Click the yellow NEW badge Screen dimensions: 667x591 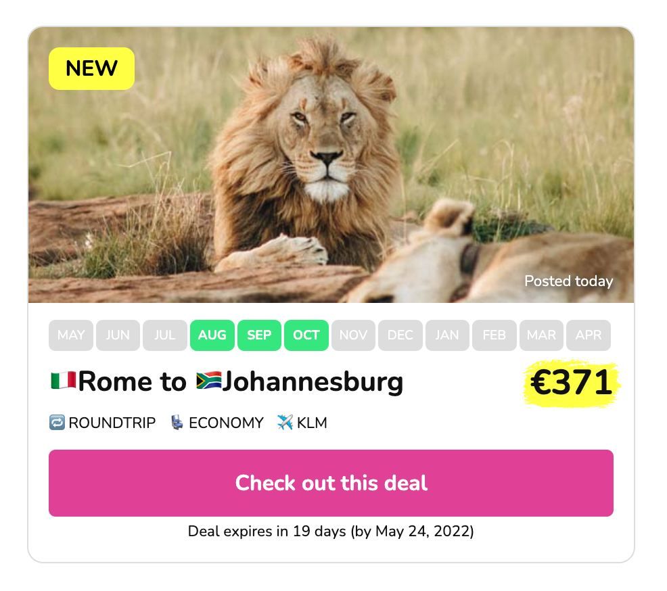(91, 68)
